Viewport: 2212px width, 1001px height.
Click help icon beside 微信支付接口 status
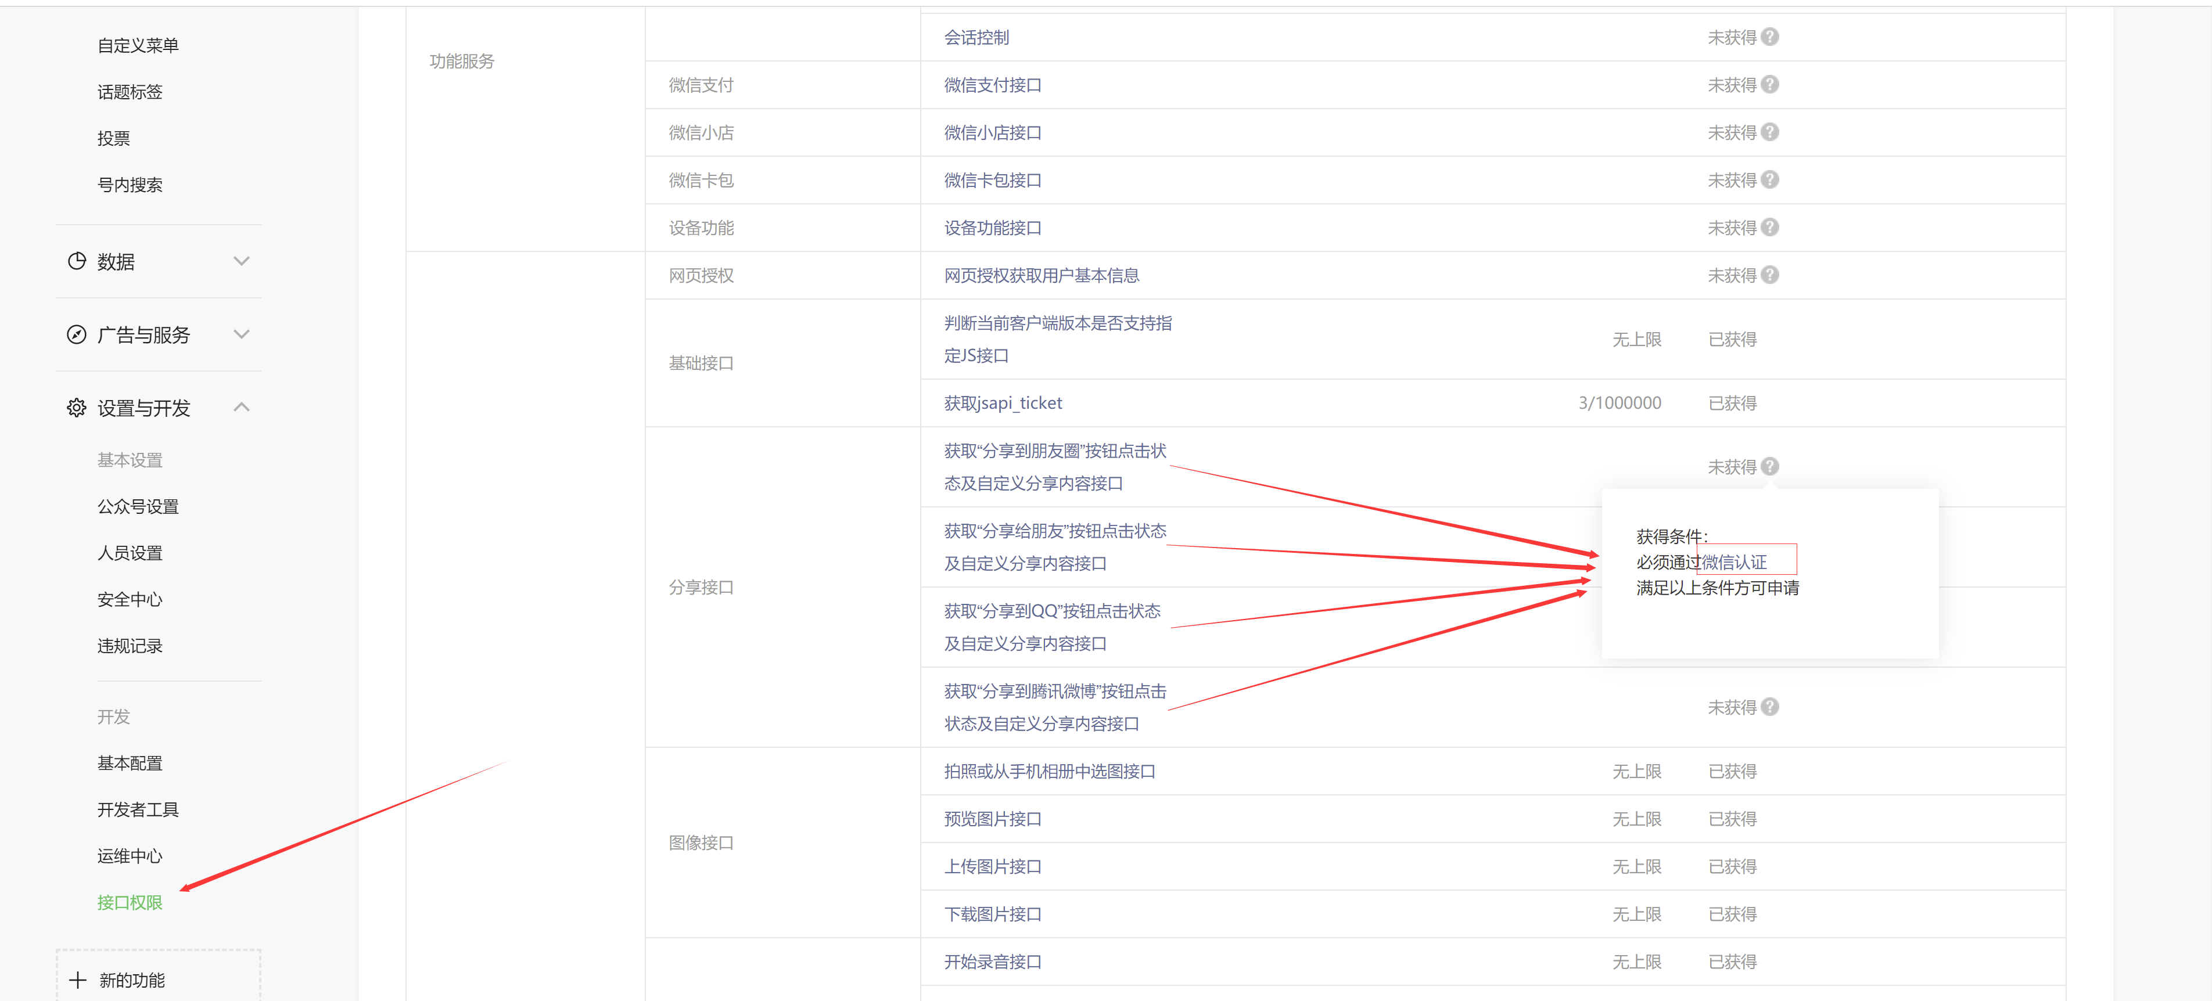tap(1769, 84)
